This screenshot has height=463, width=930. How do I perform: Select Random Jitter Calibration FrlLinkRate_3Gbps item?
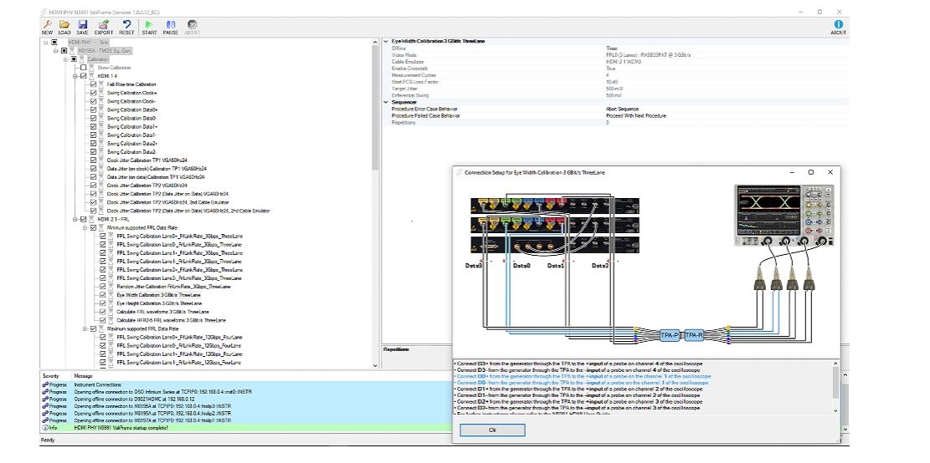(x=173, y=287)
